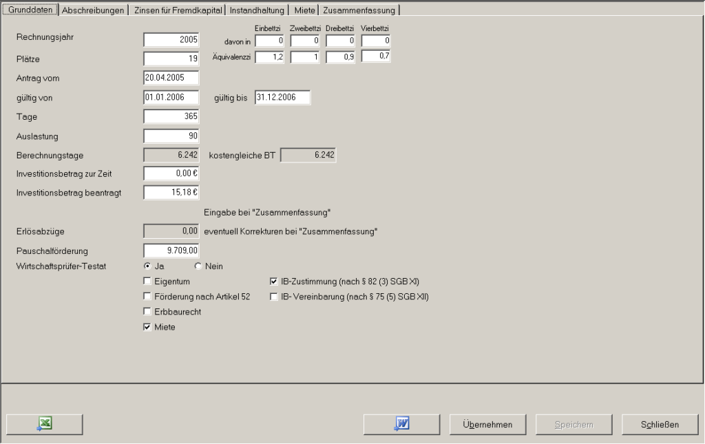Click the Excel export icon button
The width and height of the screenshot is (705, 444).
tap(44, 425)
